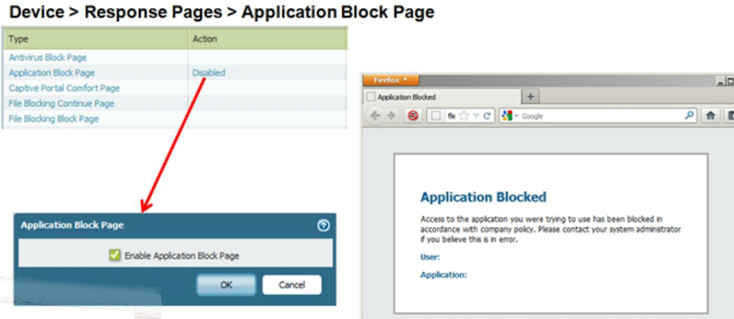
Task: Toggle Enable Application Block Page checkbox
Action: point(115,255)
